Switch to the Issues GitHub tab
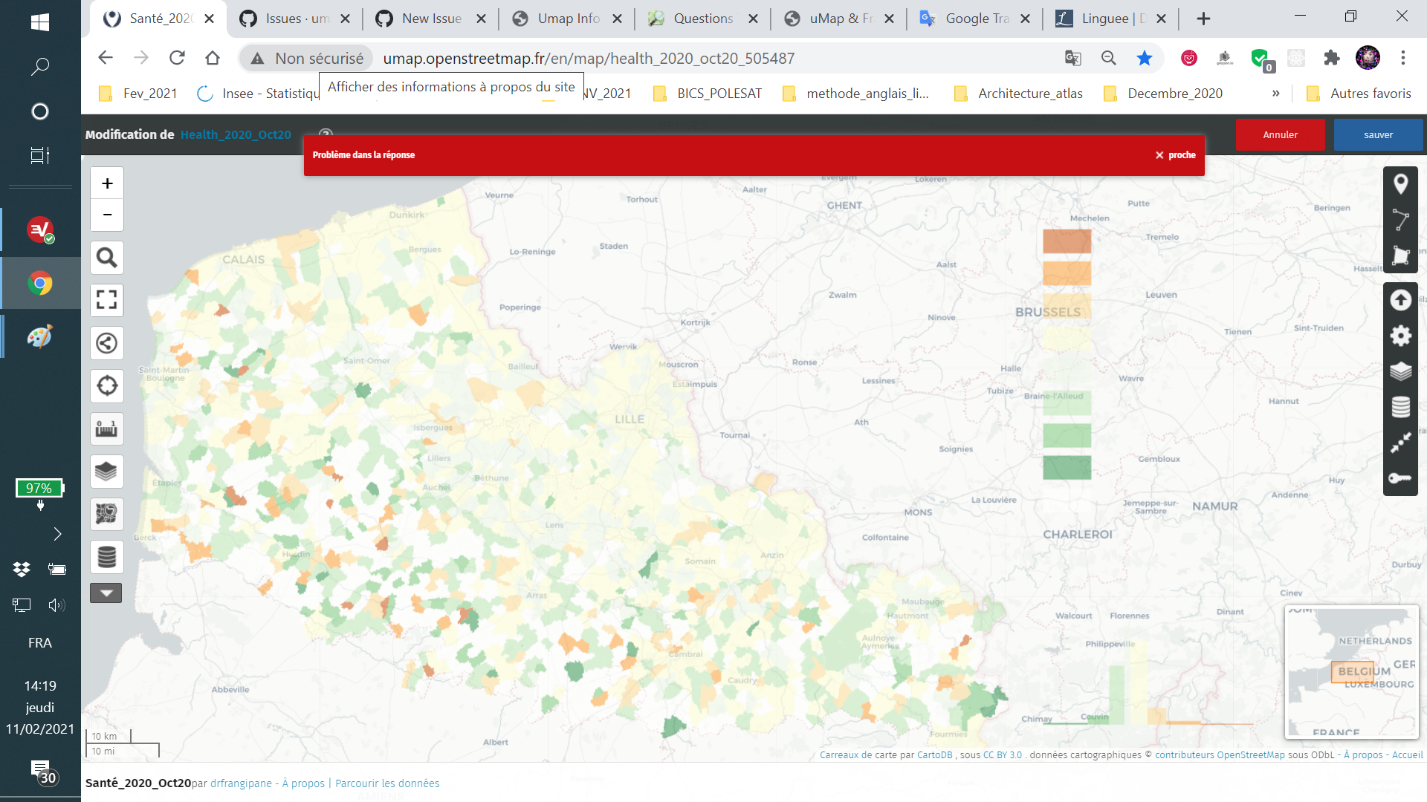The image size is (1427, 802). coord(297,19)
